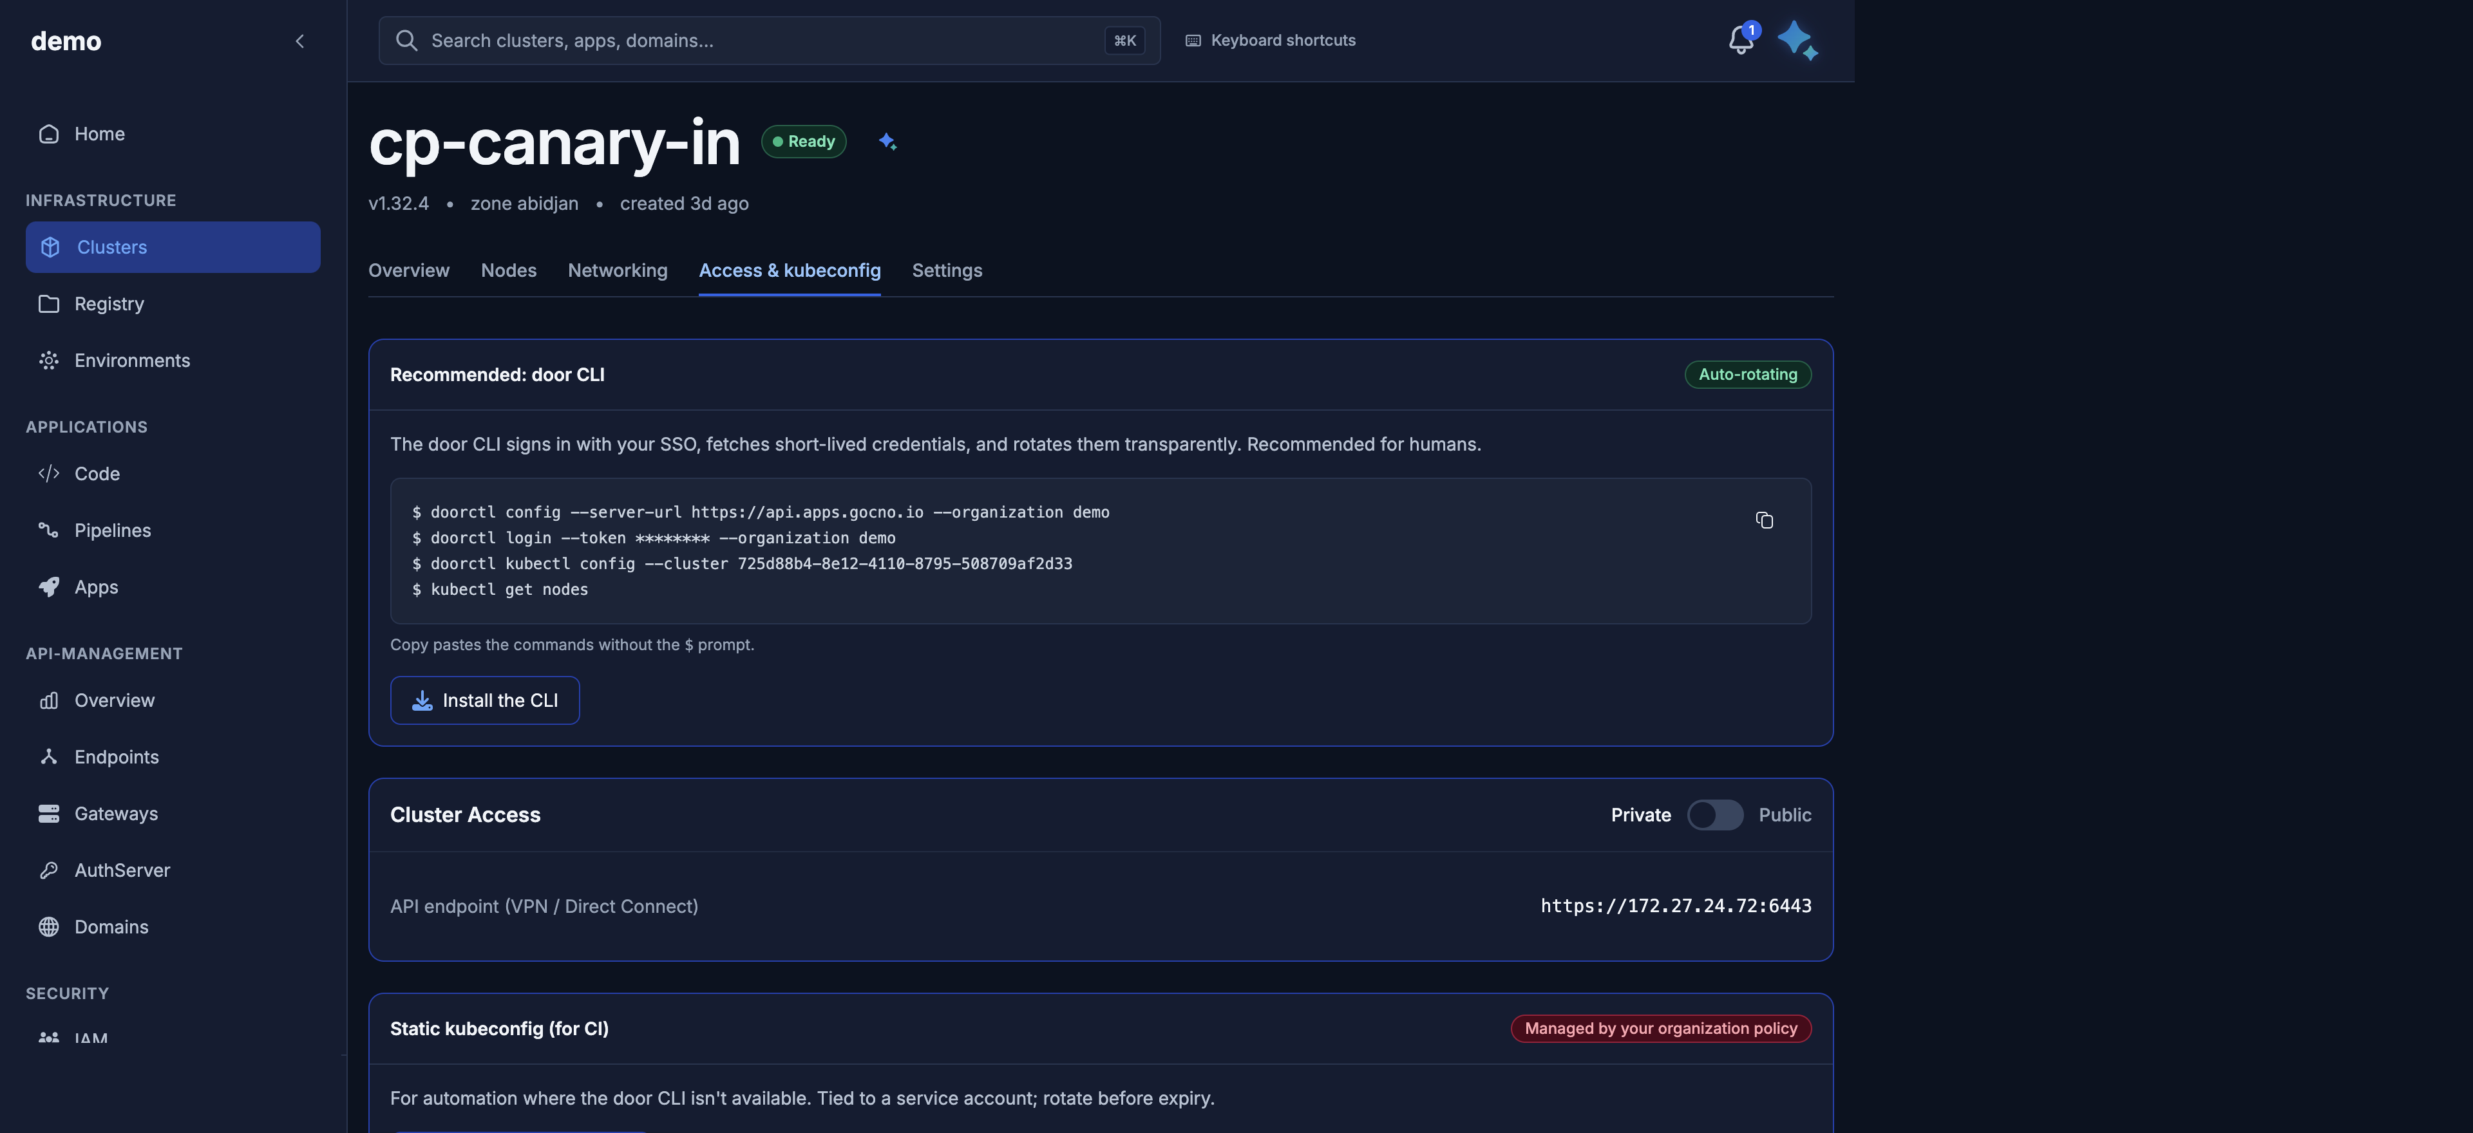Open the Code section
The height and width of the screenshot is (1133, 2473).
coord(173,473)
